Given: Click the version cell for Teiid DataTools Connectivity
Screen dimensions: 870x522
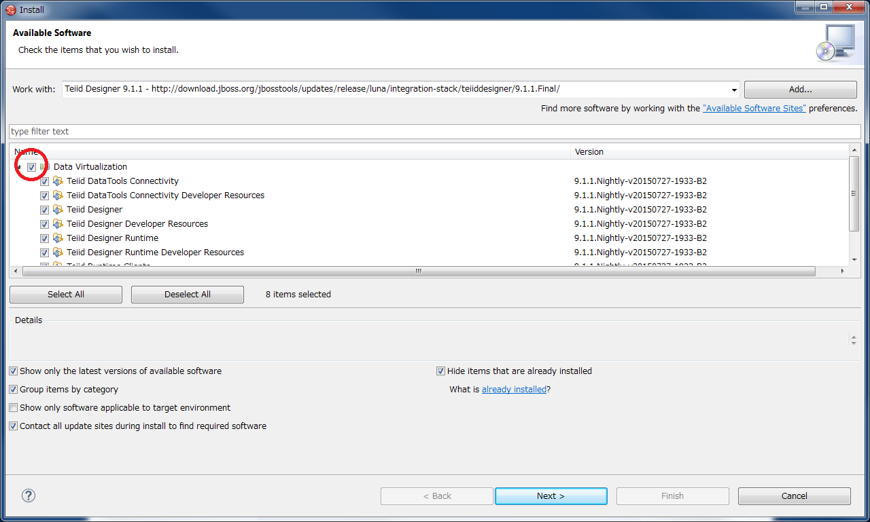Looking at the screenshot, I should point(640,181).
